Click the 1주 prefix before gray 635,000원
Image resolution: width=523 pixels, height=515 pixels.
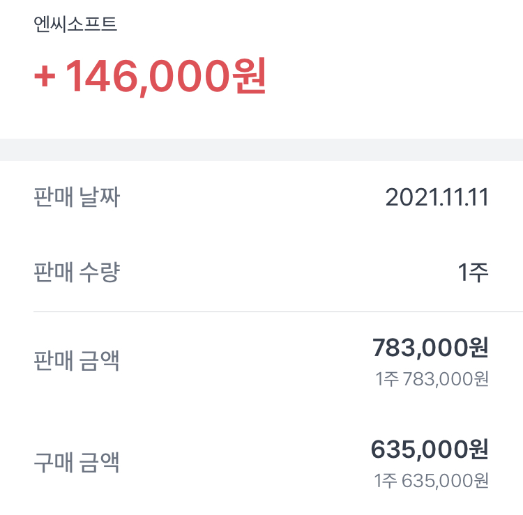[x=387, y=481]
